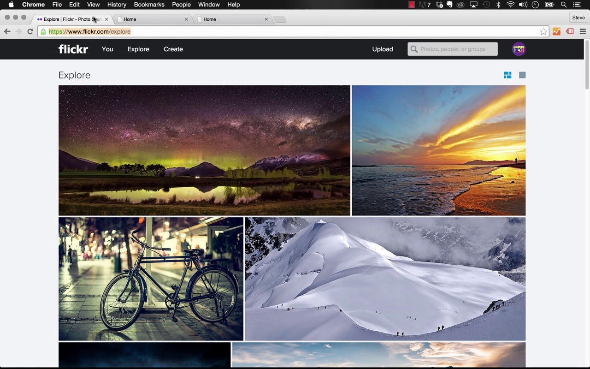590x369 pixels.
Task: Open a new tab with blank tab button
Action: click(280, 19)
